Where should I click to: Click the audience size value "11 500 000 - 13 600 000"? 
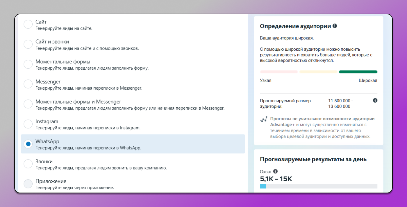click(x=340, y=104)
